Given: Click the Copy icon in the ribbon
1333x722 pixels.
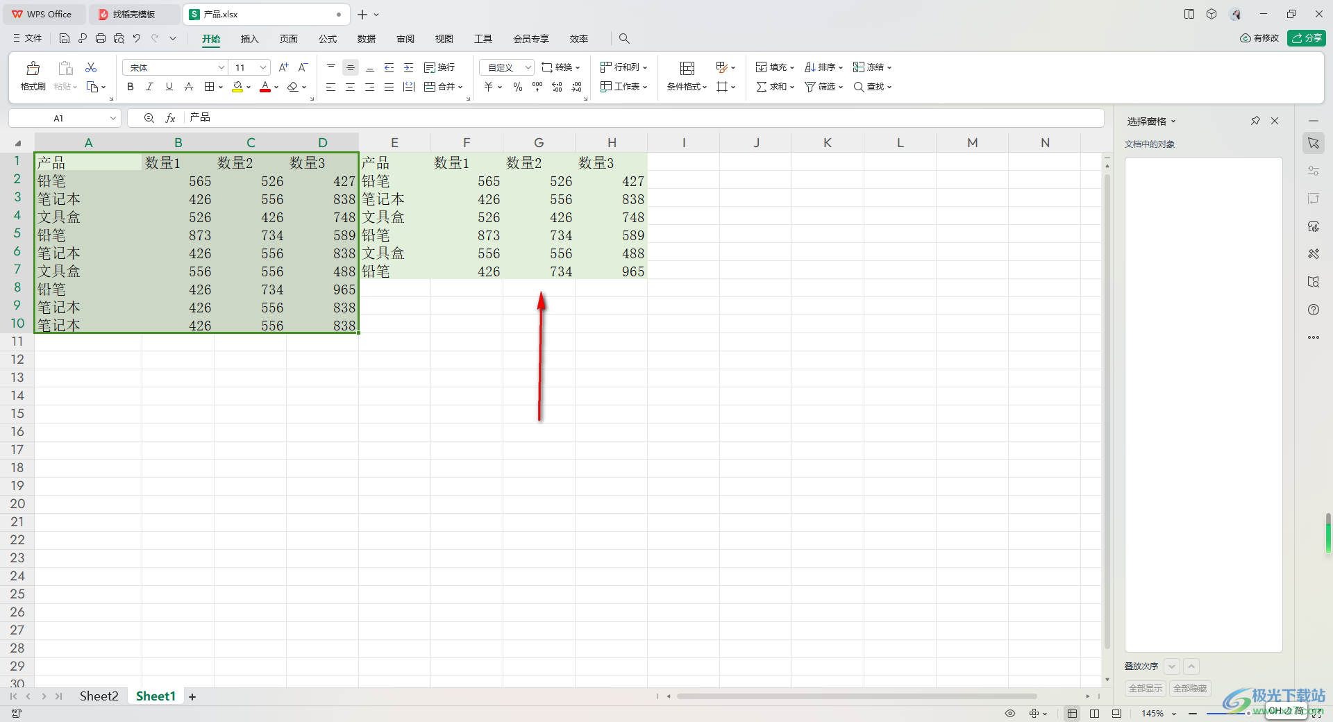Looking at the screenshot, I should tap(92, 87).
